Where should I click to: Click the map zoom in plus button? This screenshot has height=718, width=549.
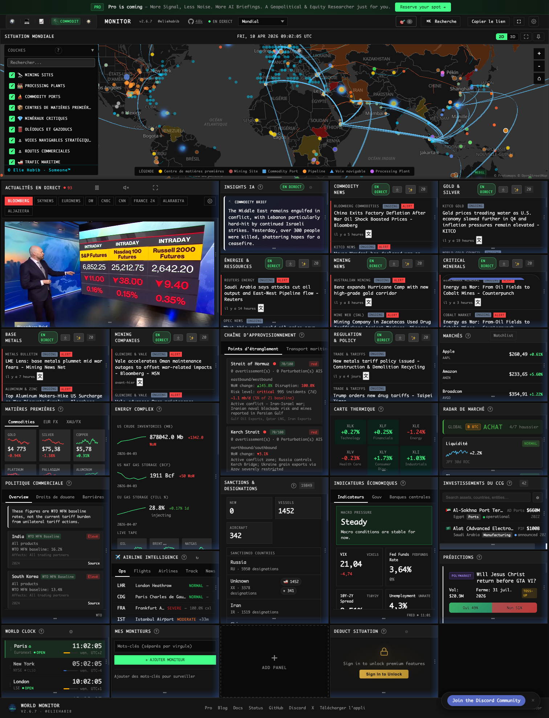[x=539, y=54]
